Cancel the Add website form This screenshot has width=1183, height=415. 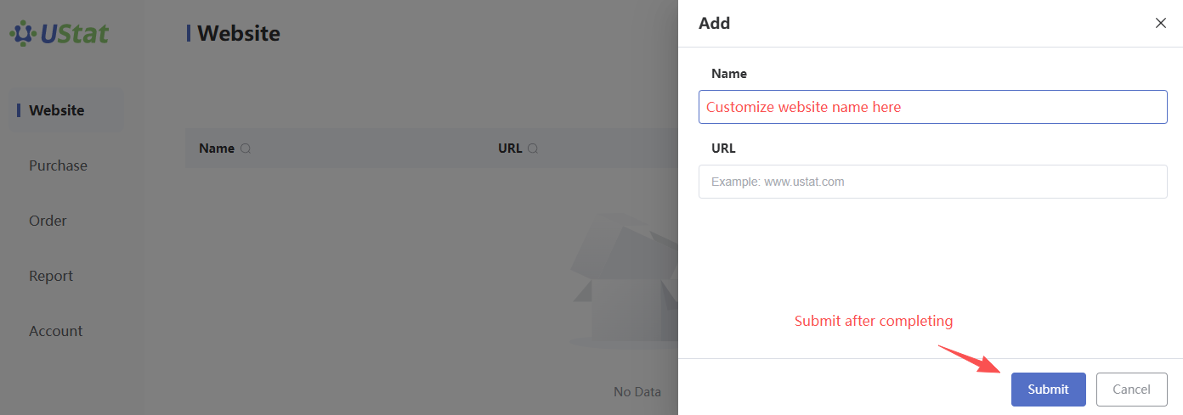pyautogui.click(x=1131, y=390)
